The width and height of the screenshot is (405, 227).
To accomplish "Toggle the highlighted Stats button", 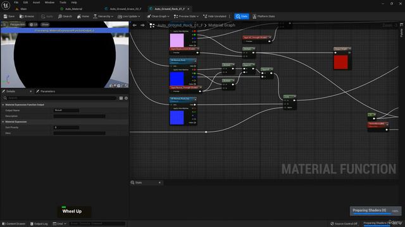I will pos(242,16).
